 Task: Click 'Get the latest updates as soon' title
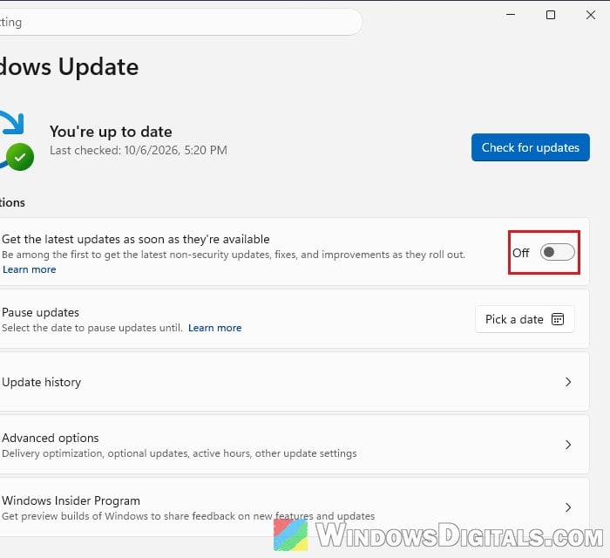[136, 239]
